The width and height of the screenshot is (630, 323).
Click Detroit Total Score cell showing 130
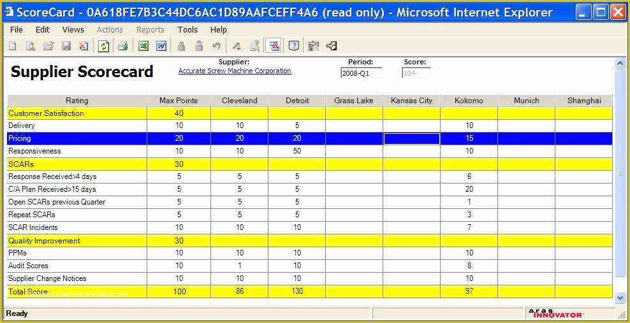(297, 291)
